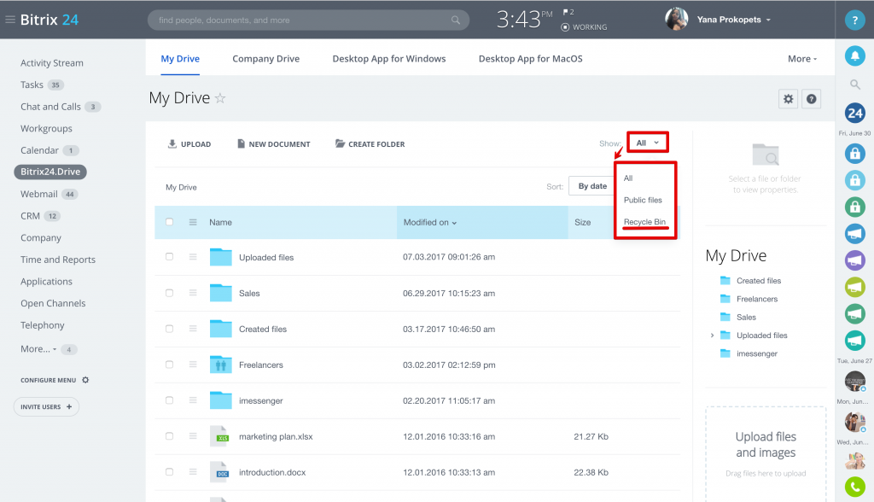The image size is (874, 502).
Task: Check the Created files row checkbox
Action: 170,329
